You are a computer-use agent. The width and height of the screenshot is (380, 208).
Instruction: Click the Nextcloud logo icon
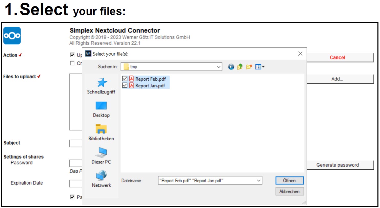(x=12, y=36)
